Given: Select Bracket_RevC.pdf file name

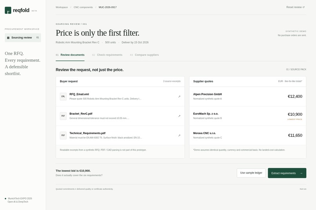Looking at the screenshot, I should tap(81, 114).
